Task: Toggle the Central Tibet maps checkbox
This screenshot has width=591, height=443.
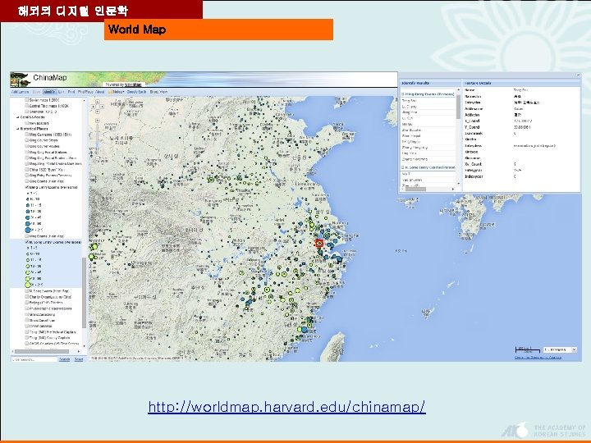Action: 27,106
